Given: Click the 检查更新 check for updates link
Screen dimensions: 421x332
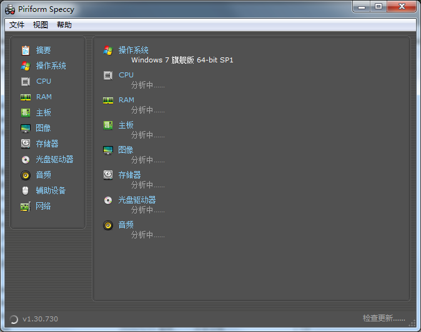Looking at the screenshot, I should [x=384, y=318].
